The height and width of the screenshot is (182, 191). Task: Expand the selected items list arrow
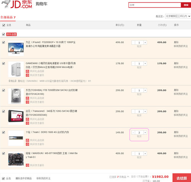128,177
